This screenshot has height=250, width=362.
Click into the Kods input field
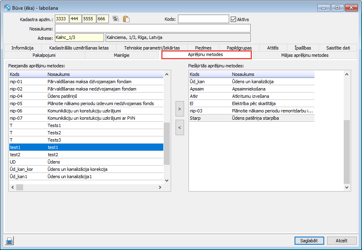[x=203, y=19]
